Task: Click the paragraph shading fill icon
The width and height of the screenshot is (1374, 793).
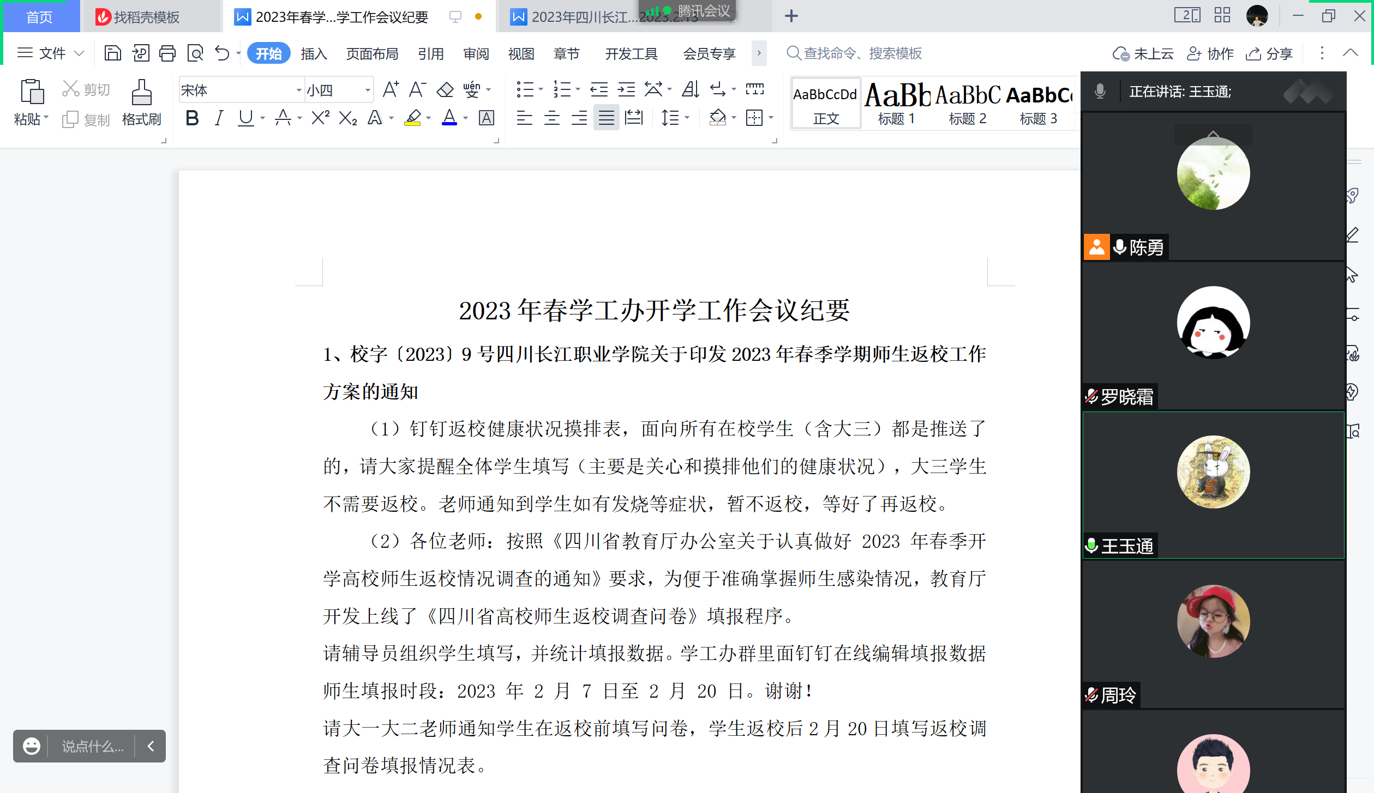Action: 718,118
